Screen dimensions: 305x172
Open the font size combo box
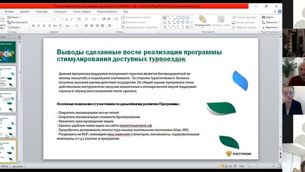click(59, 19)
